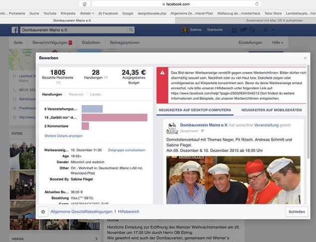Screen dimensions: 316x242
Task: Open the YouTube bookmark
Action: [50, 13]
